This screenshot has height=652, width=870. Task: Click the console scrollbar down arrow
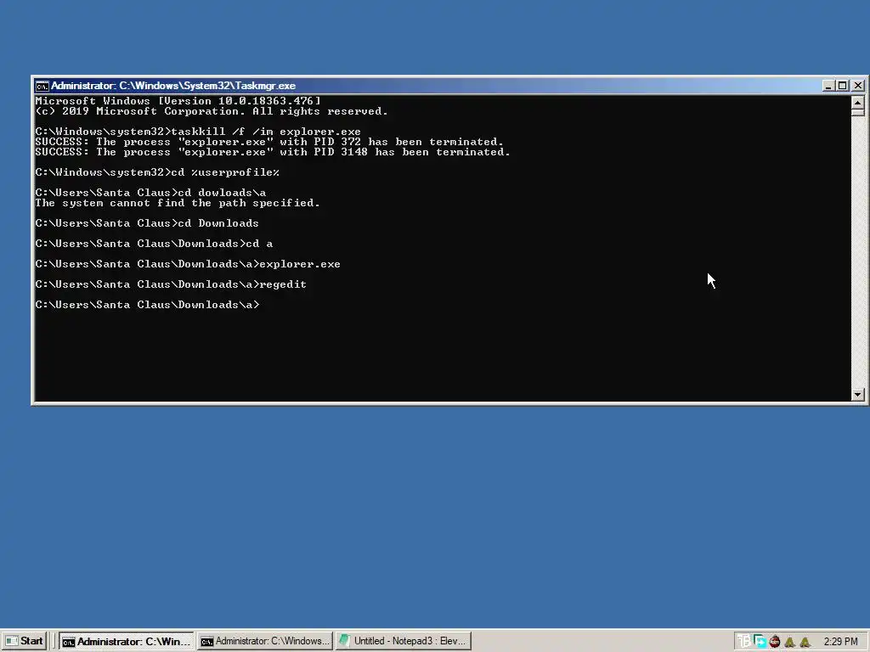(858, 395)
